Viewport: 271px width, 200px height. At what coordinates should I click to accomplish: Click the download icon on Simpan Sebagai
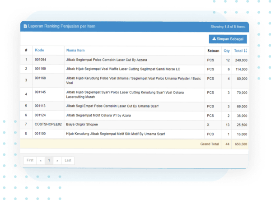(x=213, y=40)
